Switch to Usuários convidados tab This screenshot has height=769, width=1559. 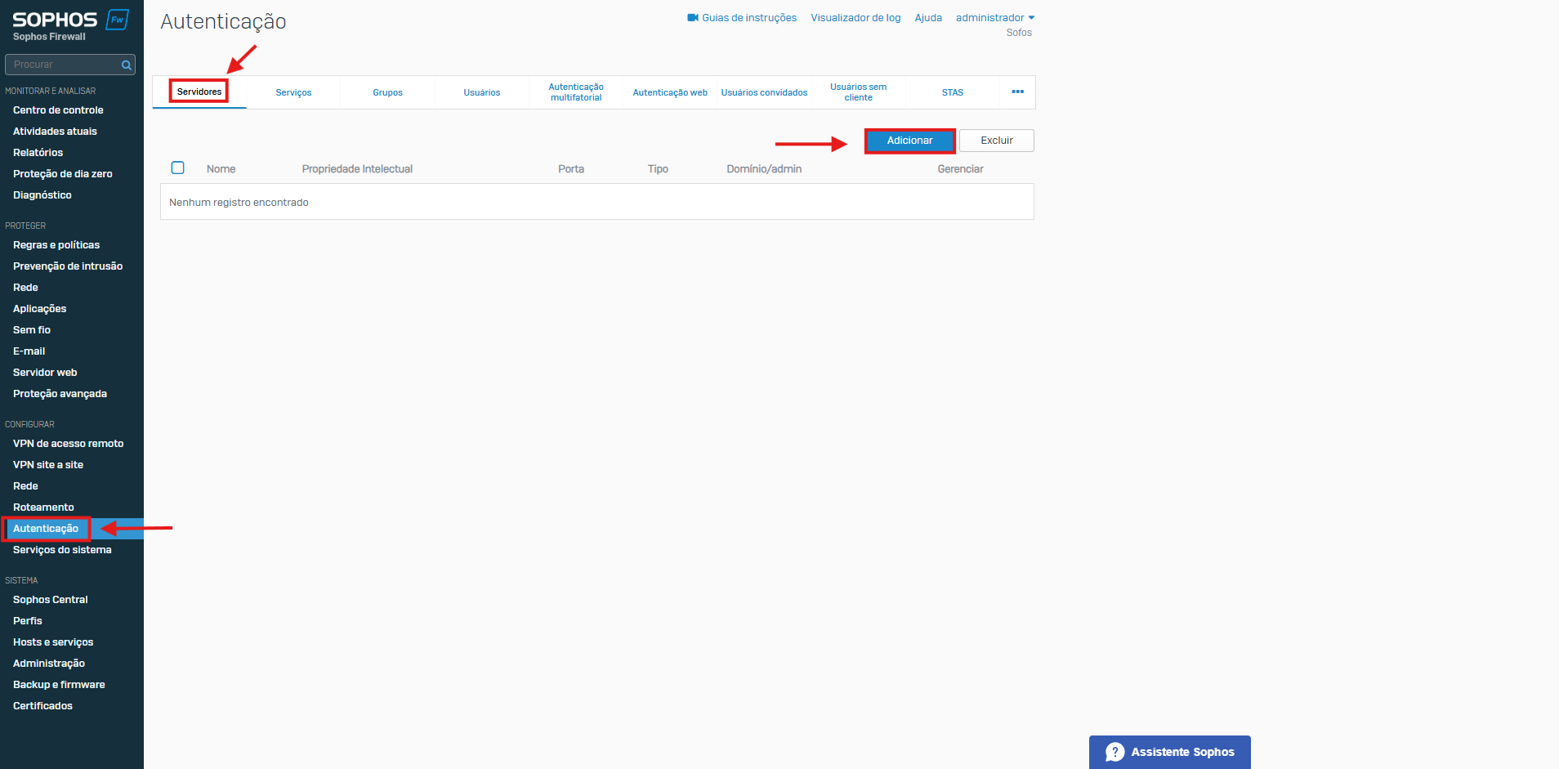pos(764,92)
